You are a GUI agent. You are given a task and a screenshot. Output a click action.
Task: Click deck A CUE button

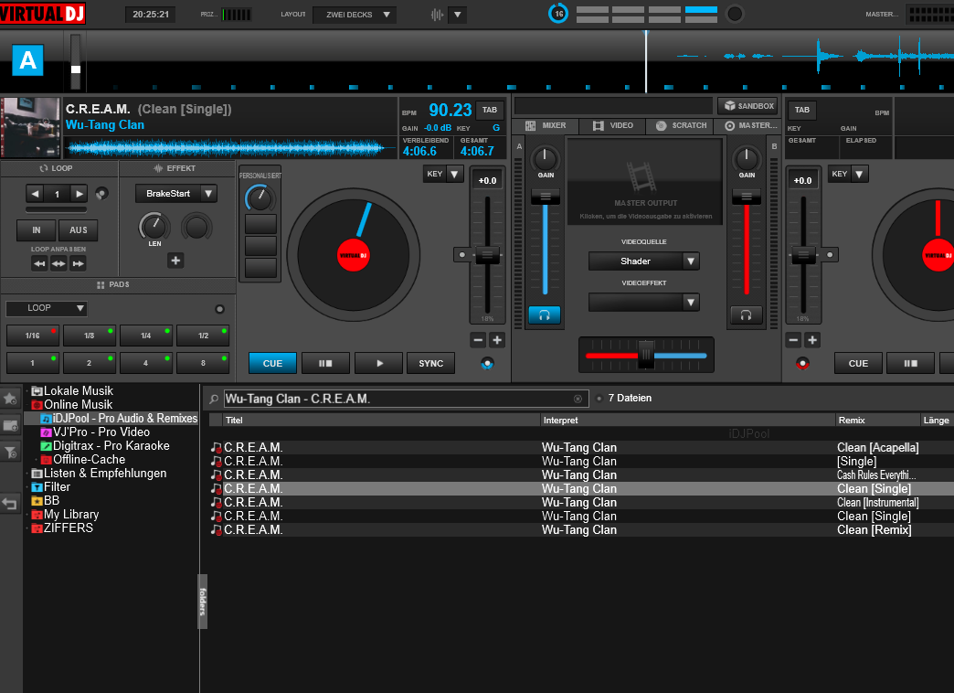272,363
